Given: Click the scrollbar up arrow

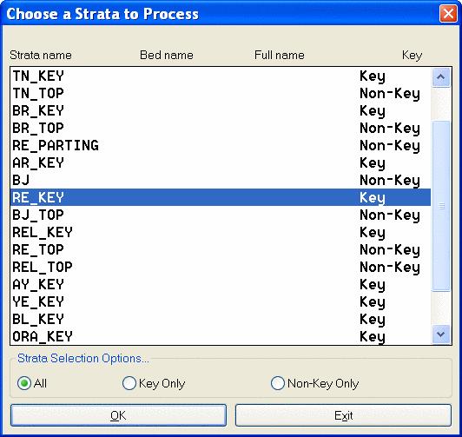Looking at the screenshot, I should [441, 77].
